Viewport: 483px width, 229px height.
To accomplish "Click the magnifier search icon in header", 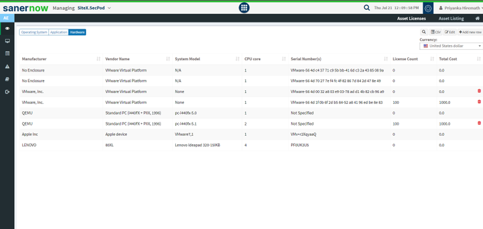I will pos(367,8).
